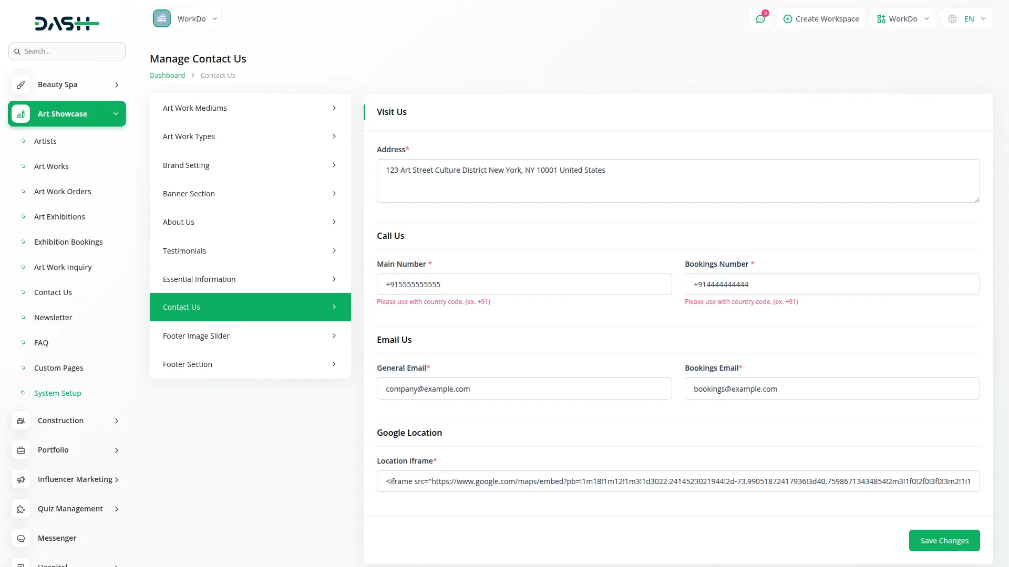Expand the Construction submenu
Screen dimensions: 1009x567
coord(117,421)
